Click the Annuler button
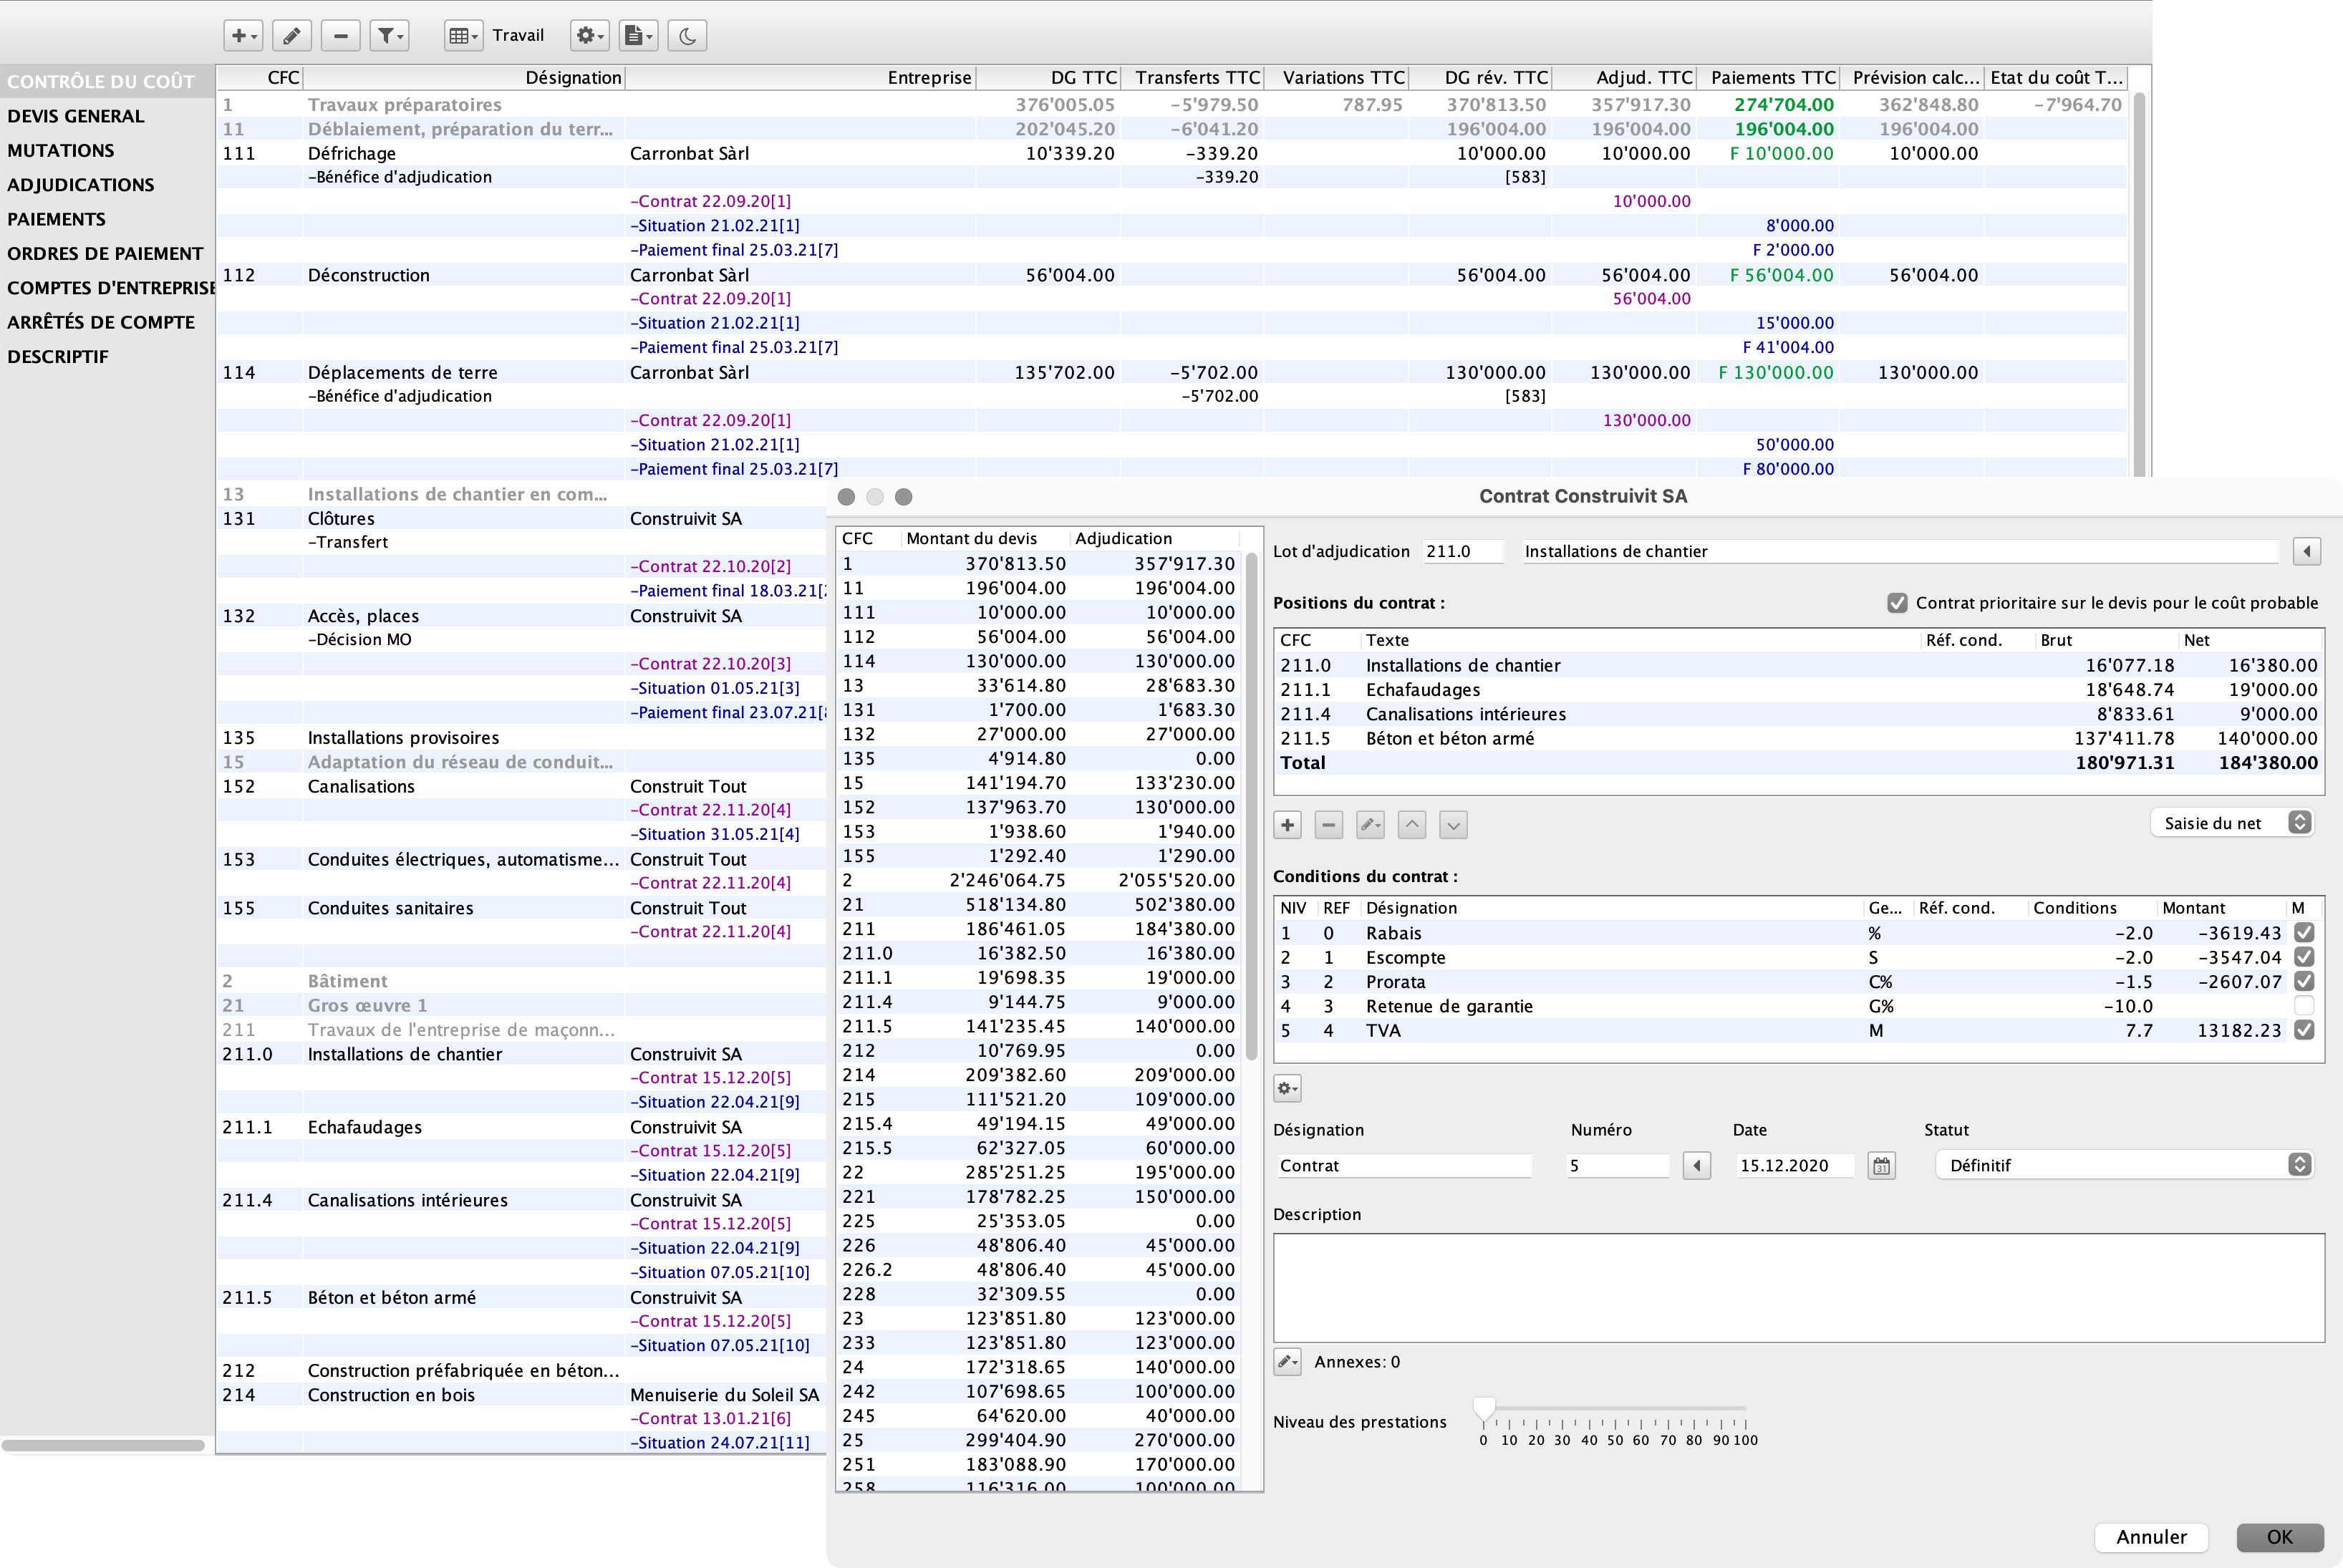Viewport: 2343px width, 1568px height. [2151, 1537]
